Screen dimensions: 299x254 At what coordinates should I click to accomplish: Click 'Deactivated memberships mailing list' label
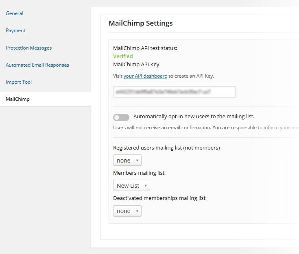pos(159,198)
